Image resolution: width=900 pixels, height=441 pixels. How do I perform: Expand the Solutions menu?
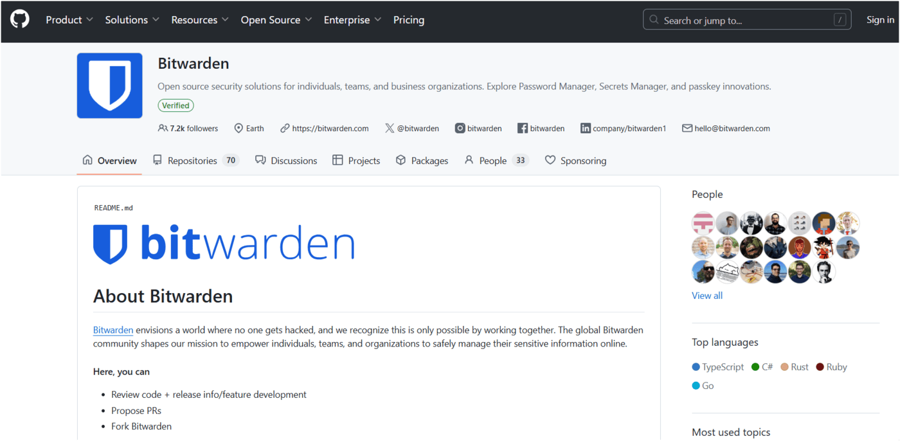click(132, 20)
